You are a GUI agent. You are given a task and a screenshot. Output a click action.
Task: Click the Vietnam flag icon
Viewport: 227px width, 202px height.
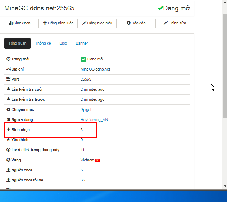pyautogui.click(x=97, y=160)
